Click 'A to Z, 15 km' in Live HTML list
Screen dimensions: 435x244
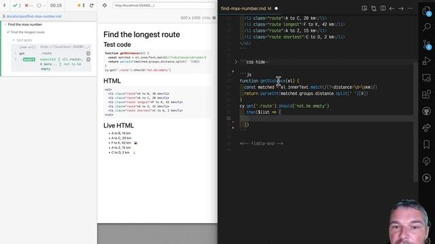[x=121, y=148]
